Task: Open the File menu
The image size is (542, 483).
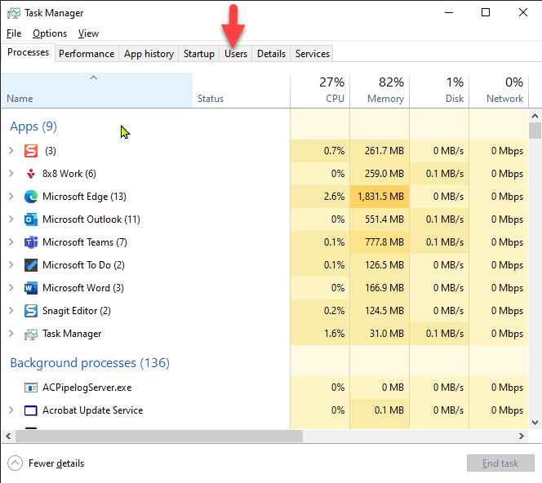Action: click(14, 33)
